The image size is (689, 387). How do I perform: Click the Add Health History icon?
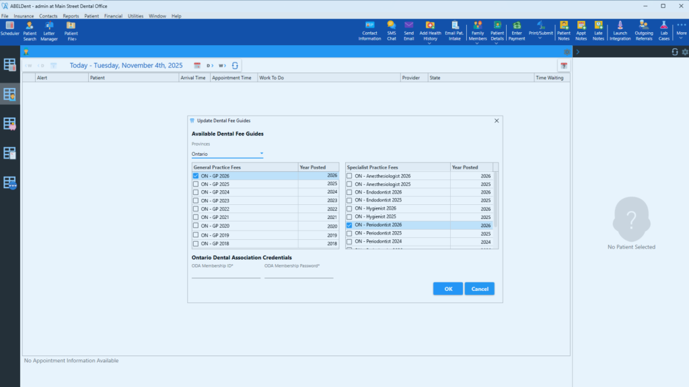[429, 31]
